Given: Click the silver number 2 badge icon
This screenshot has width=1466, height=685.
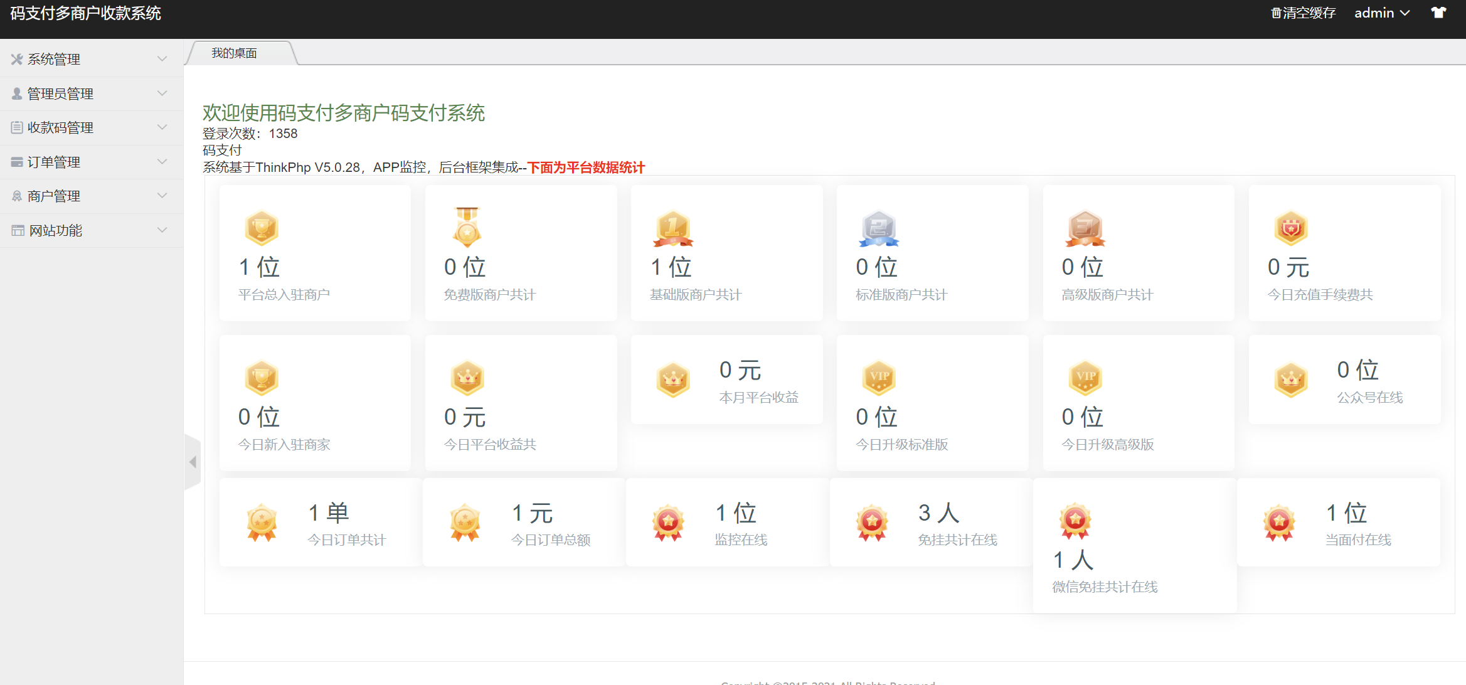Looking at the screenshot, I should [x=879, y=228].
